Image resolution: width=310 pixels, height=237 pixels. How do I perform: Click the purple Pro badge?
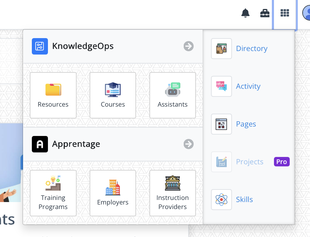coord(281,161)
